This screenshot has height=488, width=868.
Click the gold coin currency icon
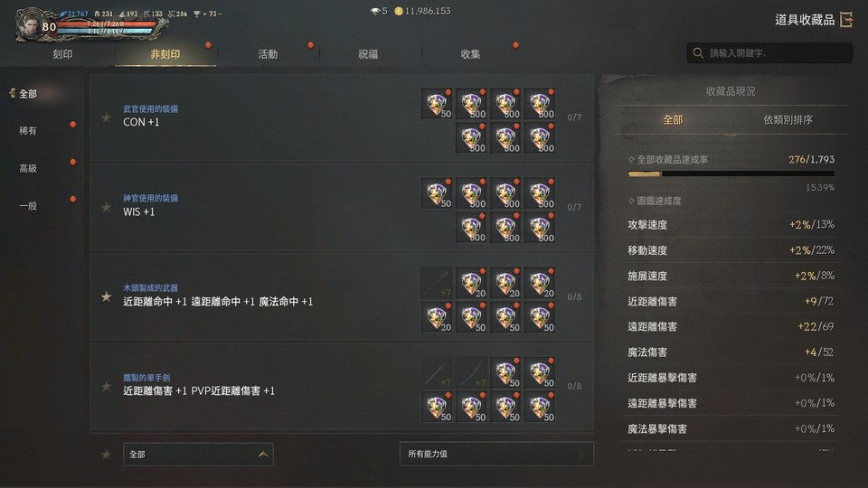pos(398,11)
